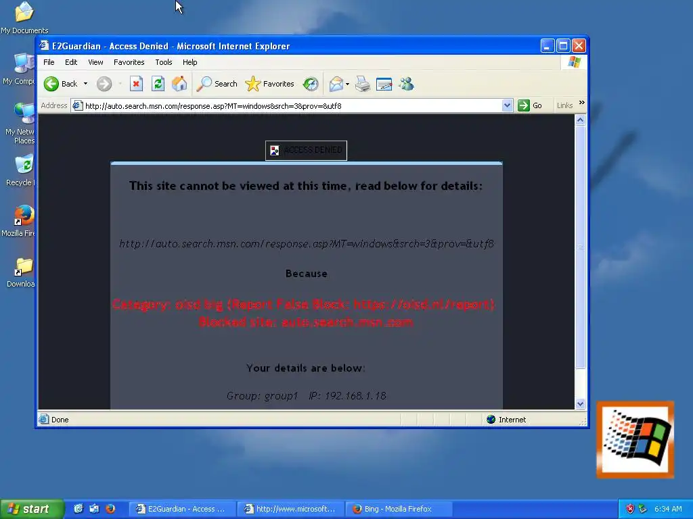
Task: Go to the Home page icon
Action: coord(179,84)
